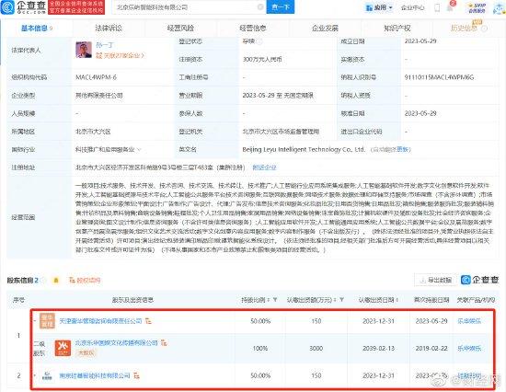Screen dimensions: 506x392
Task: Open the user avatar at top right
Action: 499,8
